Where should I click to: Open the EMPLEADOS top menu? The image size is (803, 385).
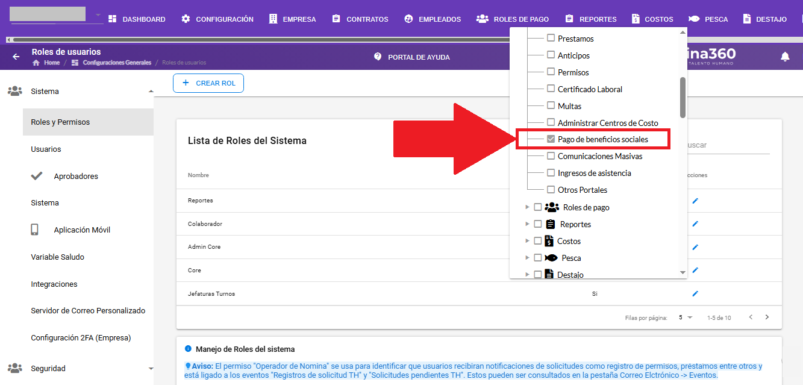pyautogui.click(x=433, y=19)
